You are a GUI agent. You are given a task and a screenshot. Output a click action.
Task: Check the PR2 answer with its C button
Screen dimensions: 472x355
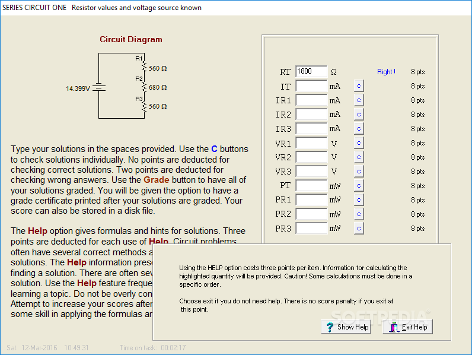tap(359, 214)
